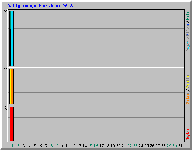
Task: Click the yellow Visits bar
Action: (10, 86)
